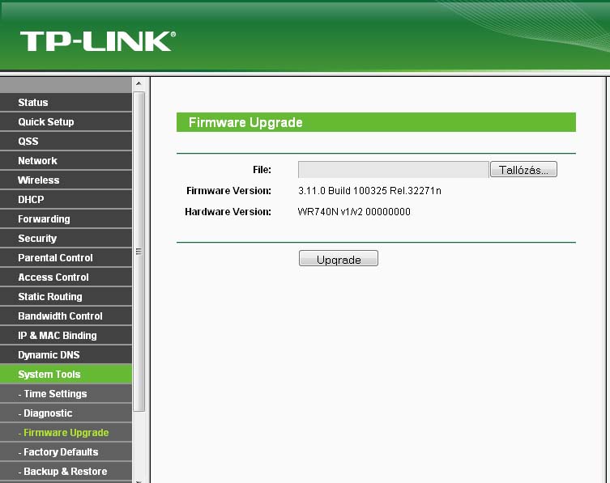Click the sidebar scrollbar thumb
This screenshot has height=483, width=610.
coord(139,252)
